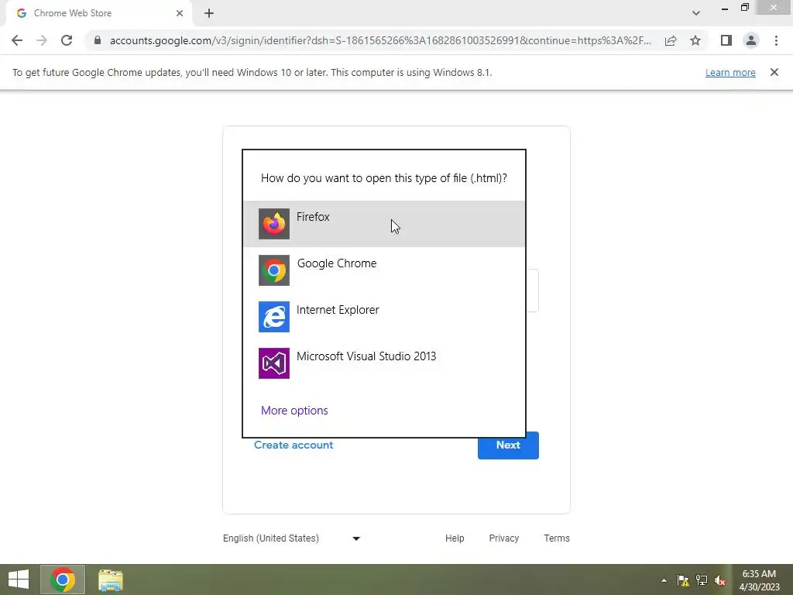Pick Internet Explorer icon in dialog
Screen dimensions: 793x595
tap(274, 317)
